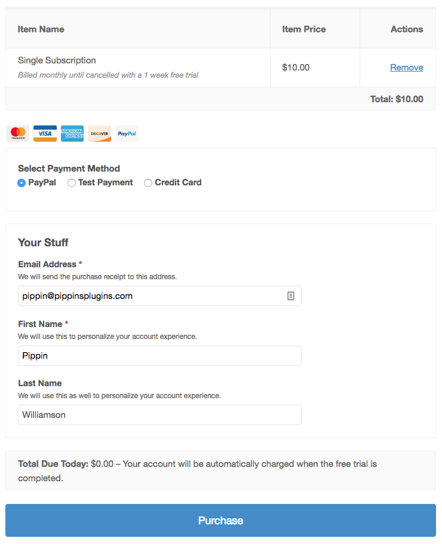Focus the Email Address input field
Viewport: 442px width, 544px height.
tap(159, 296)
